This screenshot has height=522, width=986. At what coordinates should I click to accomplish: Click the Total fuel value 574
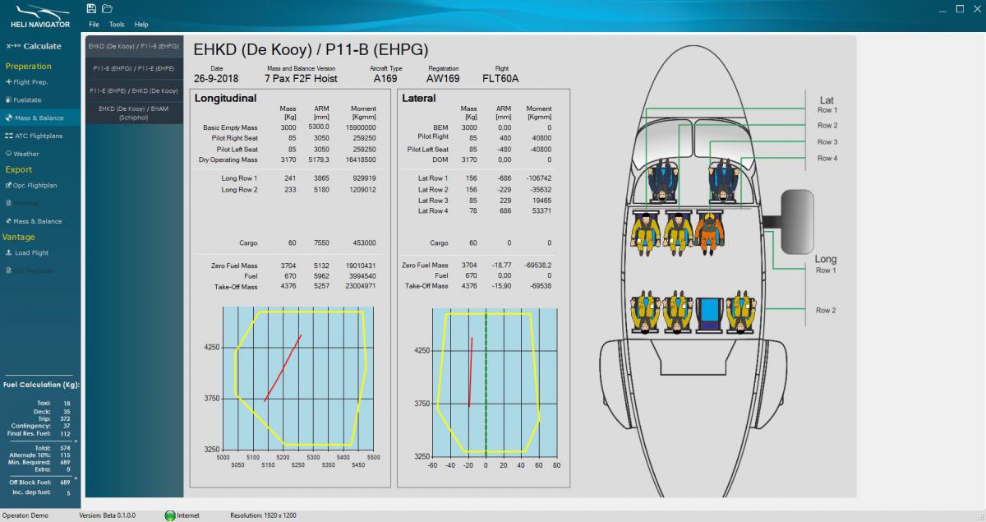[x=66, y=448]
